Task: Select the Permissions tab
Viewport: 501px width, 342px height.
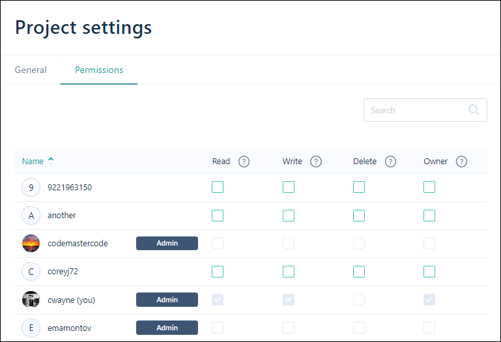Action: click(x=99, y=70)
